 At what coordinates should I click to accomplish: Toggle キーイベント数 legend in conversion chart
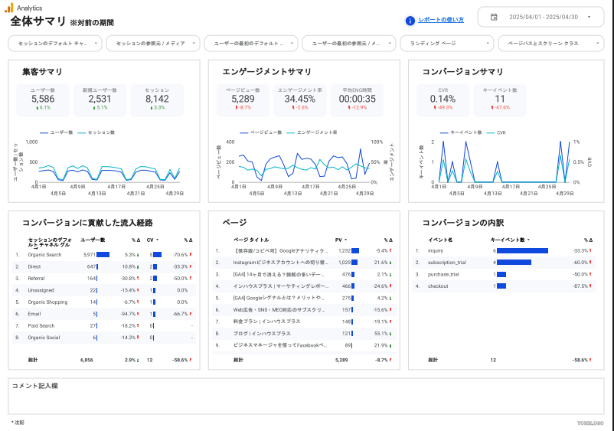(461, 132)
